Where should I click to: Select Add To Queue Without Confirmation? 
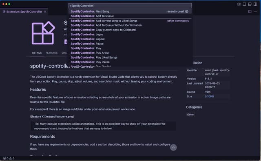point(130,25)
